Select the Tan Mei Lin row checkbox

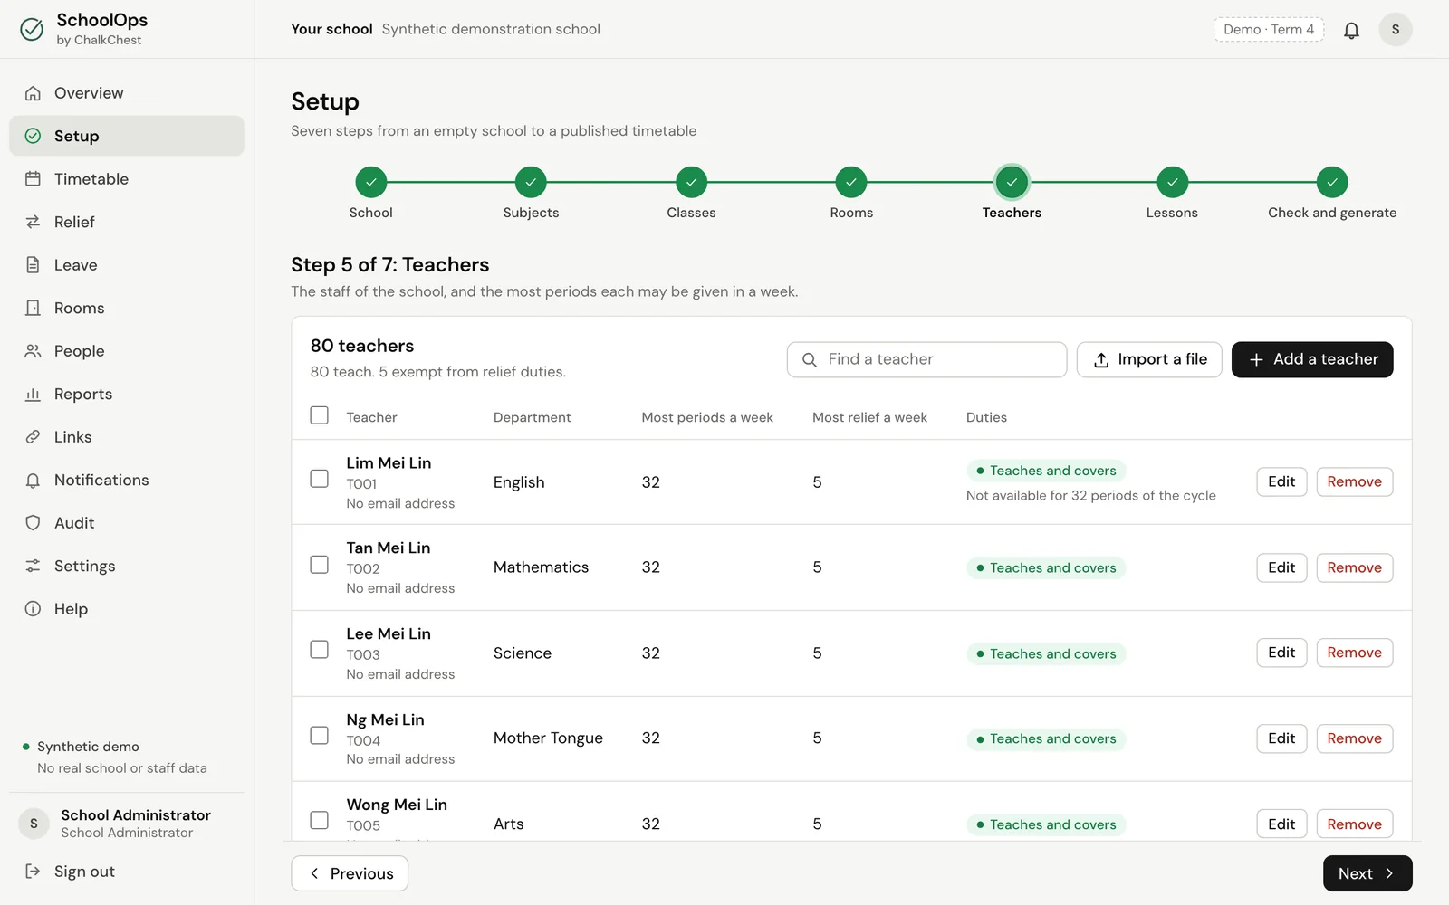(319, 565)
